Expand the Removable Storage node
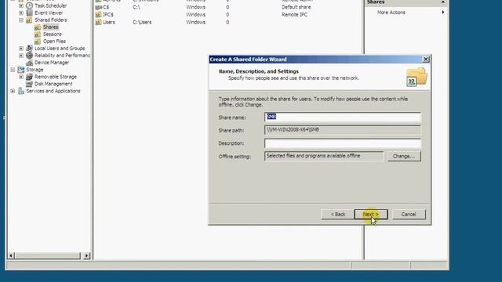 point(21,77)
